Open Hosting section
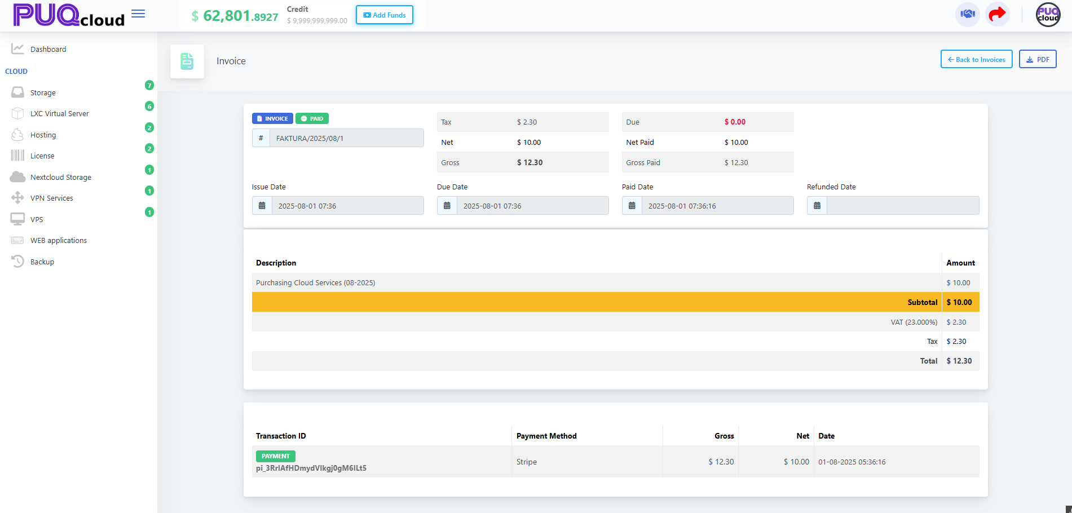 [43, 135]
